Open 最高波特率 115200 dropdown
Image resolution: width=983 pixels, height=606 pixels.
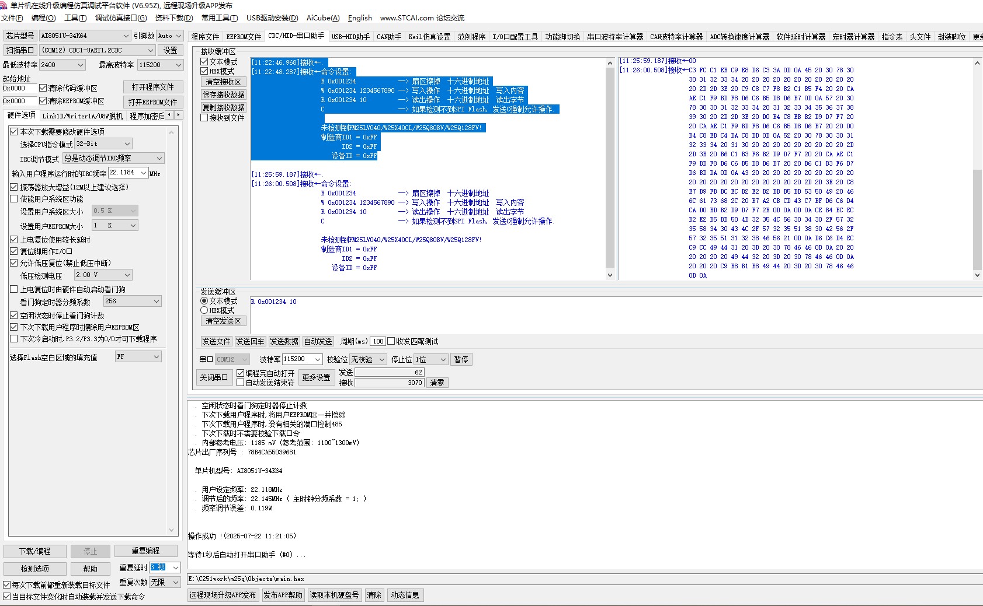pyautogui.click(x=161, y=65)
